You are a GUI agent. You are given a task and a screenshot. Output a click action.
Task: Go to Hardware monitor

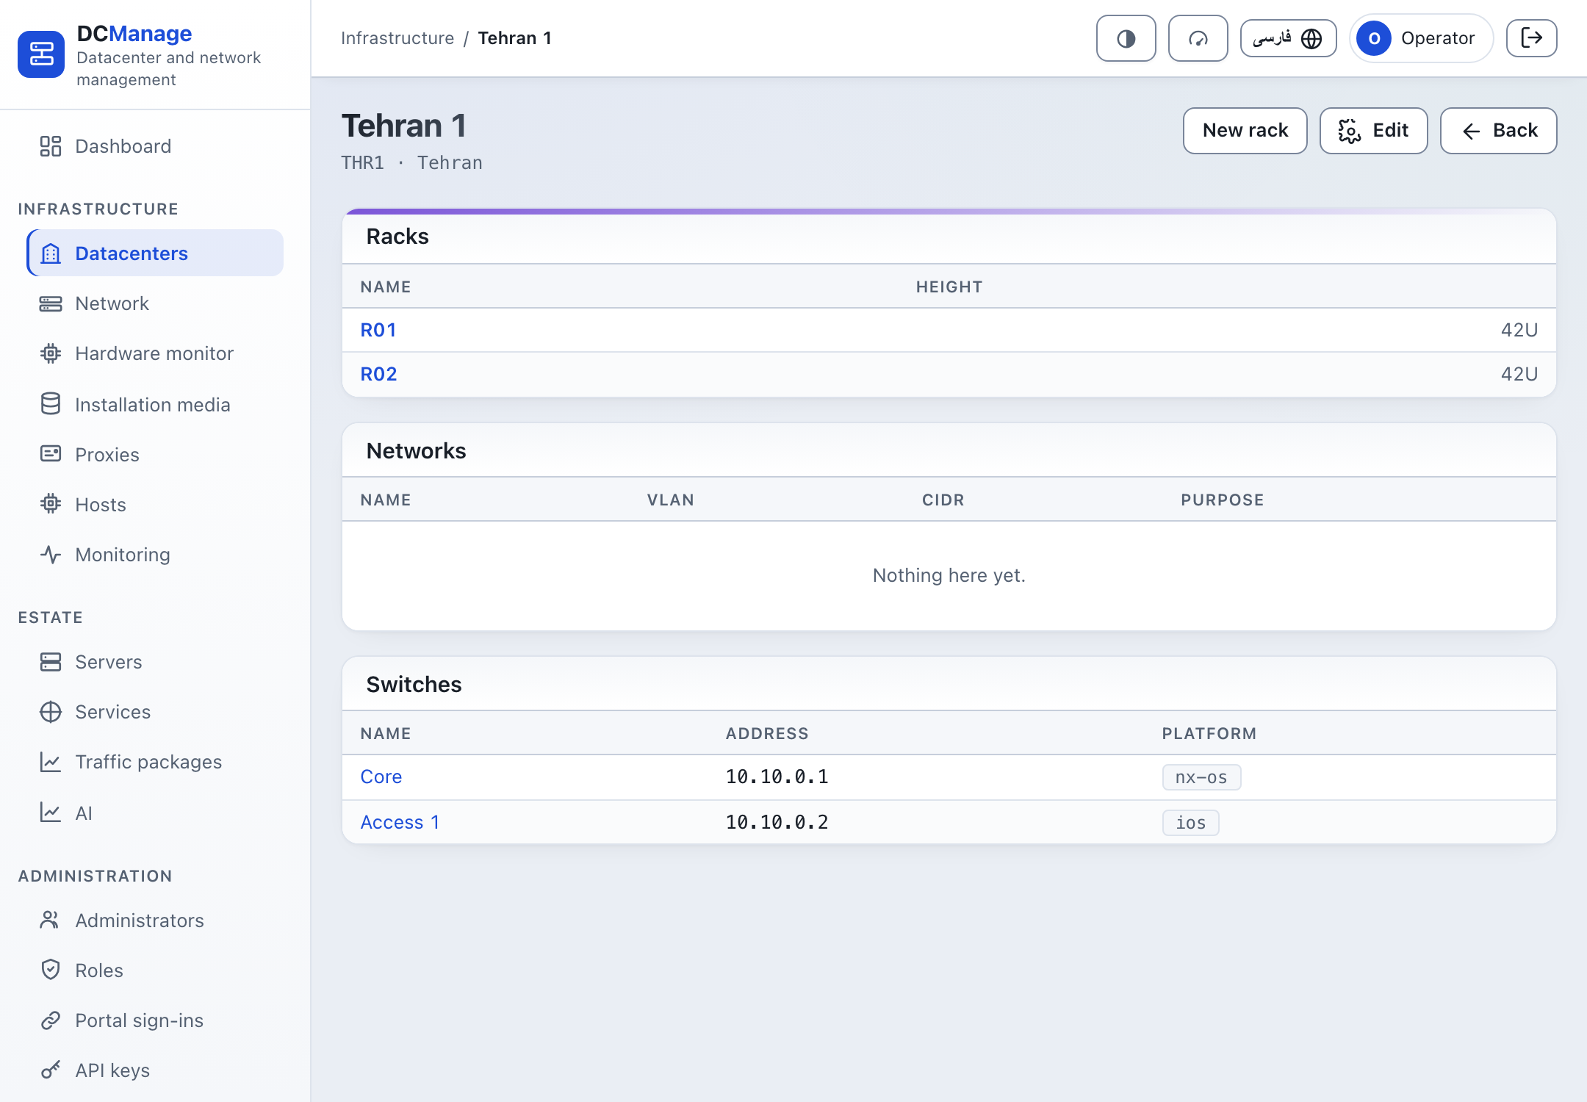pyautogui.click(x=154, y=353)
